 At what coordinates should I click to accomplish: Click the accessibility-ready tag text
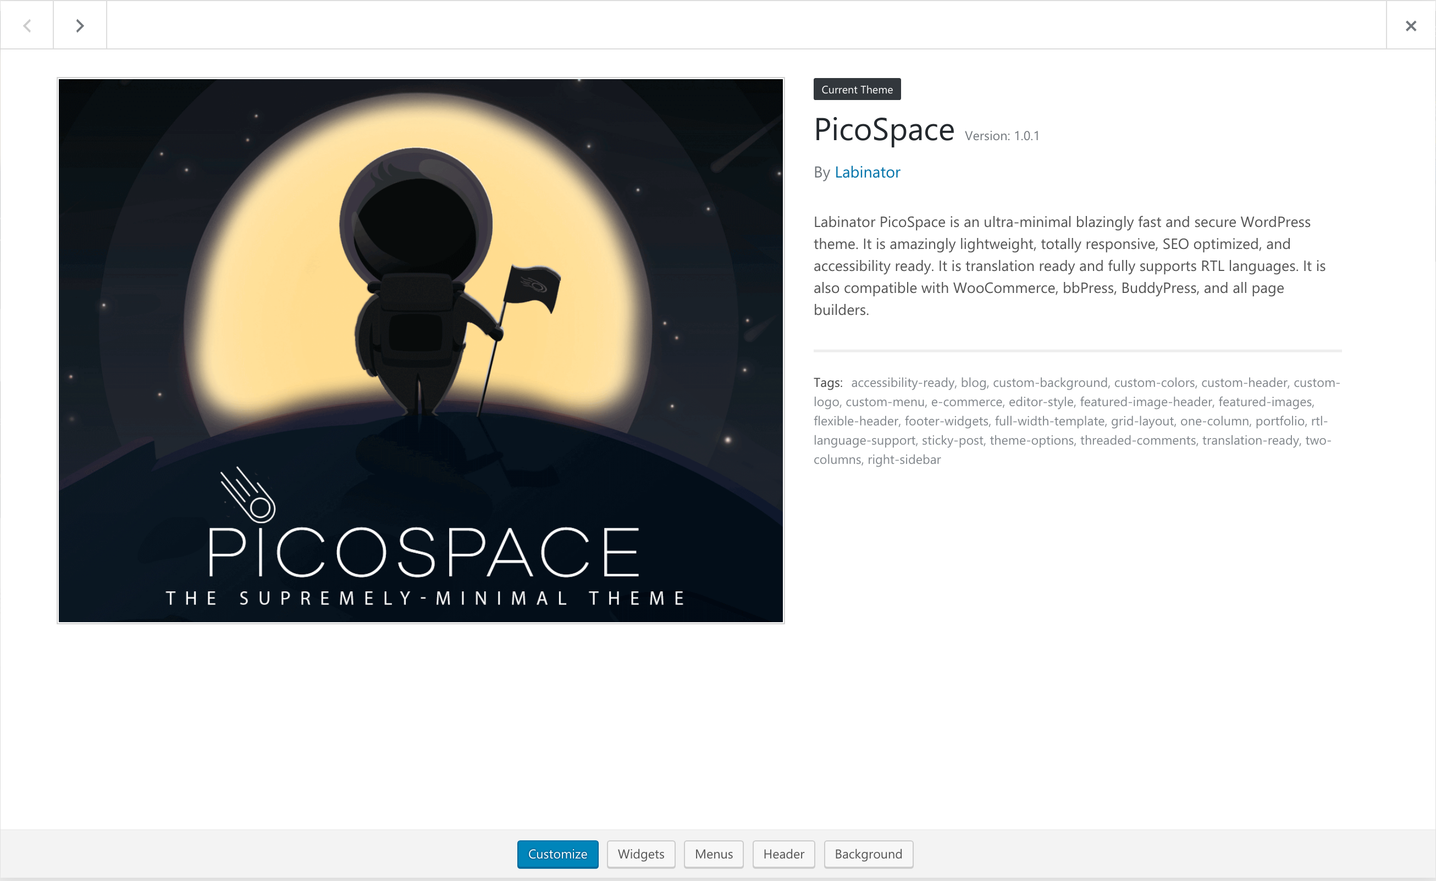pyautogui.click(x=903, y=382)
